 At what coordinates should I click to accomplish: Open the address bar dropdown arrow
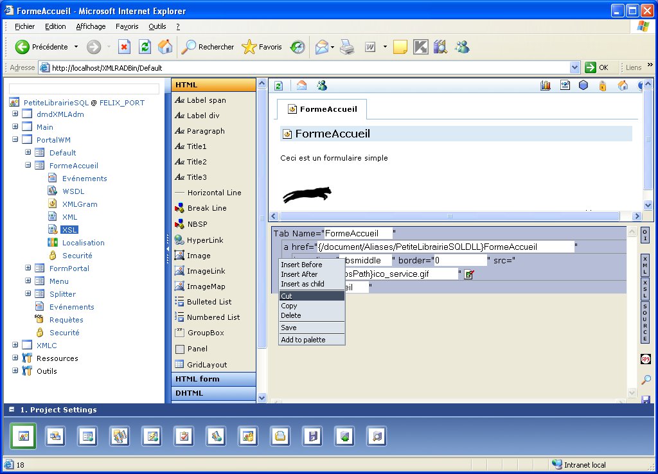pyautogui.click(x=575, y=67)
